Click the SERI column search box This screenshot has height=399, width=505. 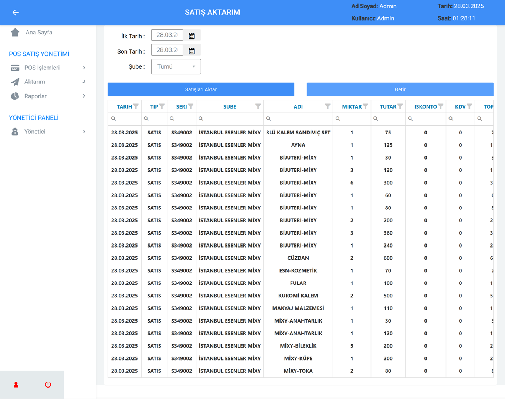[x=182, y=119]
